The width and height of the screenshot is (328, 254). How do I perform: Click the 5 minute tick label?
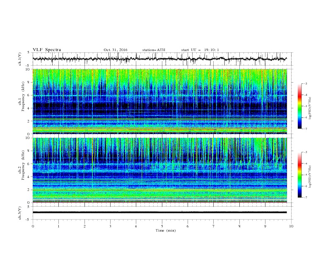[x=162, y=226]
